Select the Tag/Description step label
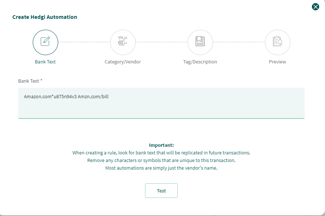Viewport: 325px width, 216px height. pyautogui.click(x=200, y=62)
